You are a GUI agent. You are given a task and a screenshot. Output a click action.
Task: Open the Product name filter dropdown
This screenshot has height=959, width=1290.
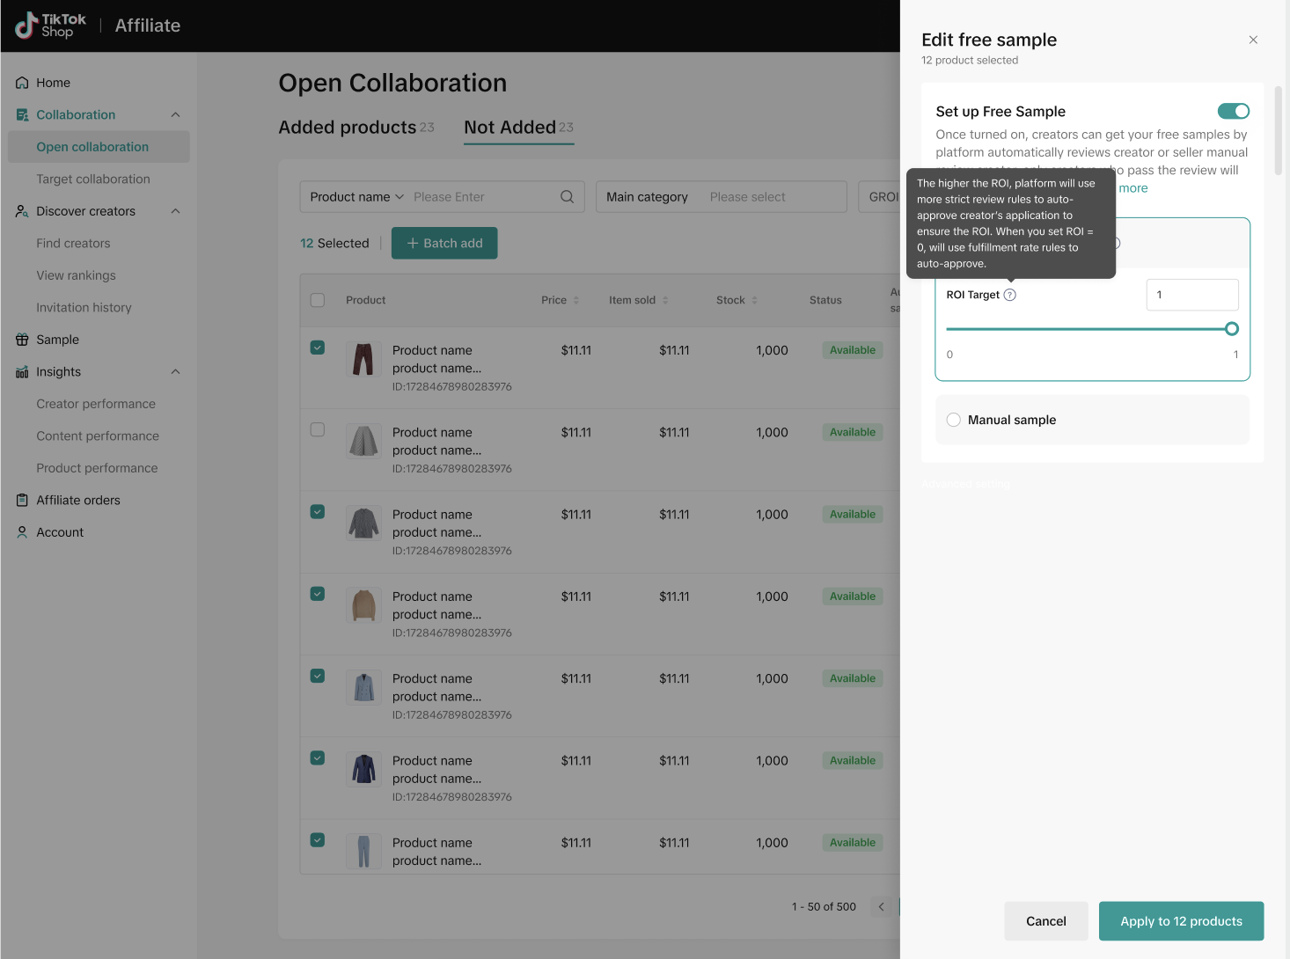356,197
